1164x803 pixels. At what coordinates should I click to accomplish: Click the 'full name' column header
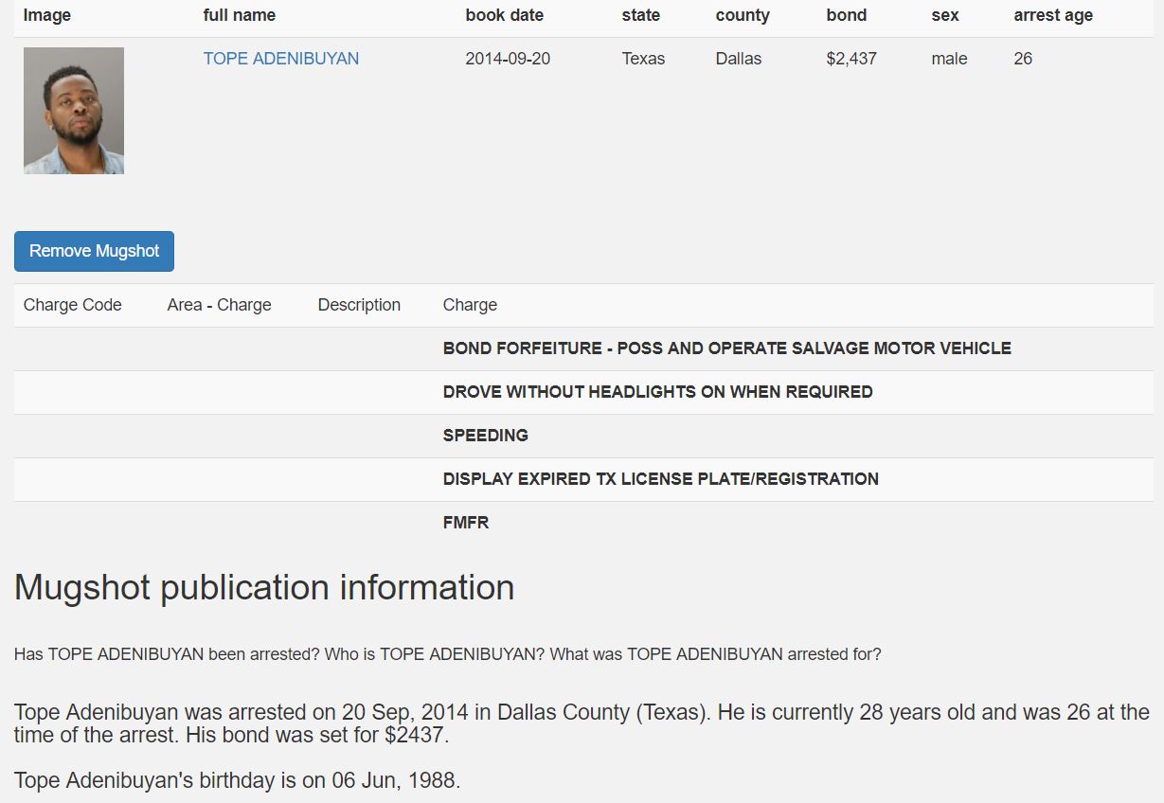click(240, 15)
